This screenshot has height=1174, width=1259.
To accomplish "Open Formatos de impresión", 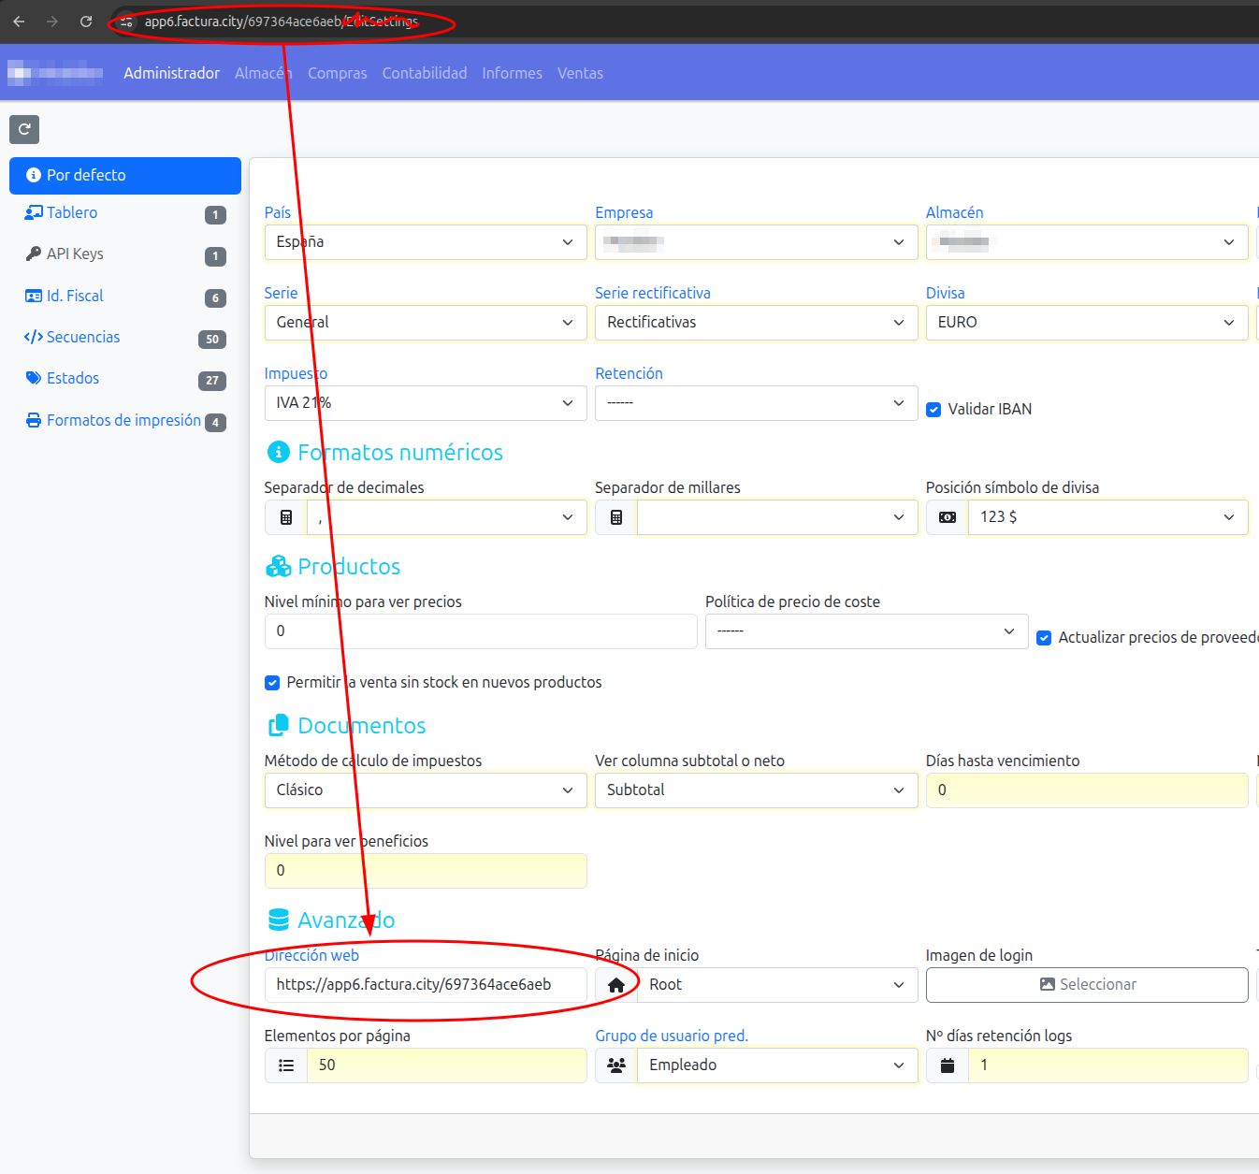I will [123, 420].
